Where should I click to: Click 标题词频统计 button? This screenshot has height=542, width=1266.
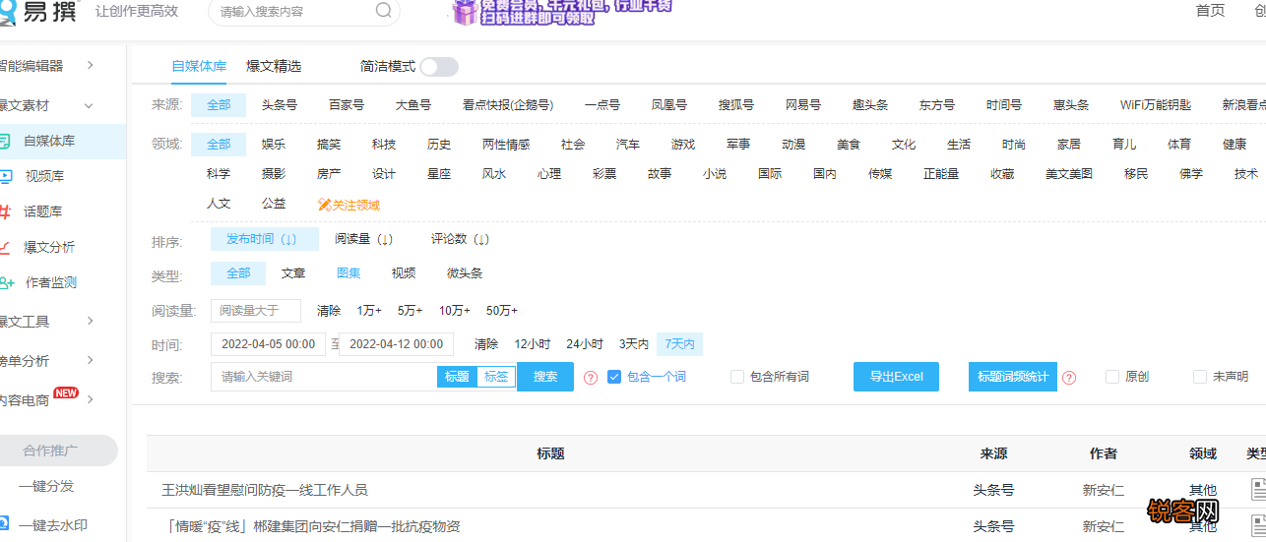pos(1013,377)
